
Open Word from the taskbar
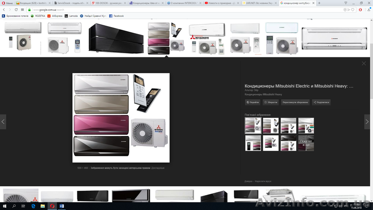click(62, 206)
